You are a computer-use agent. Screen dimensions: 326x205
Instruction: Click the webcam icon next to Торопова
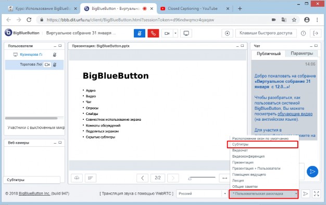pos(47,65)
